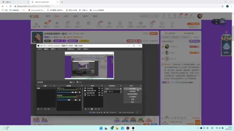Open File Explorer from Windows taskbar
Viewport: 234px width, 131px height.
point(117,128)
